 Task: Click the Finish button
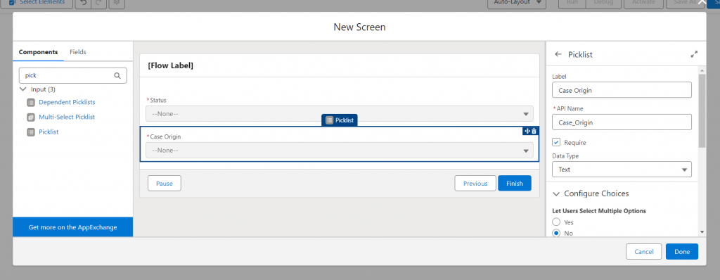(514, 184)
